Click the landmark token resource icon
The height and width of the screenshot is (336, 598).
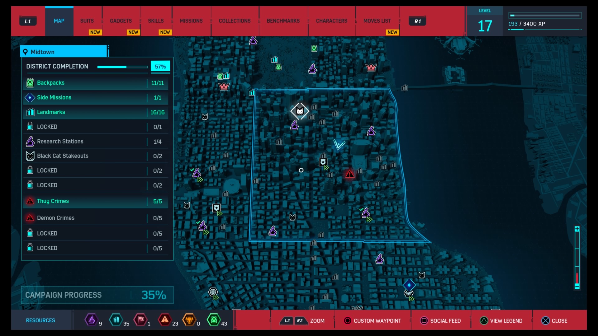(116, 320)
